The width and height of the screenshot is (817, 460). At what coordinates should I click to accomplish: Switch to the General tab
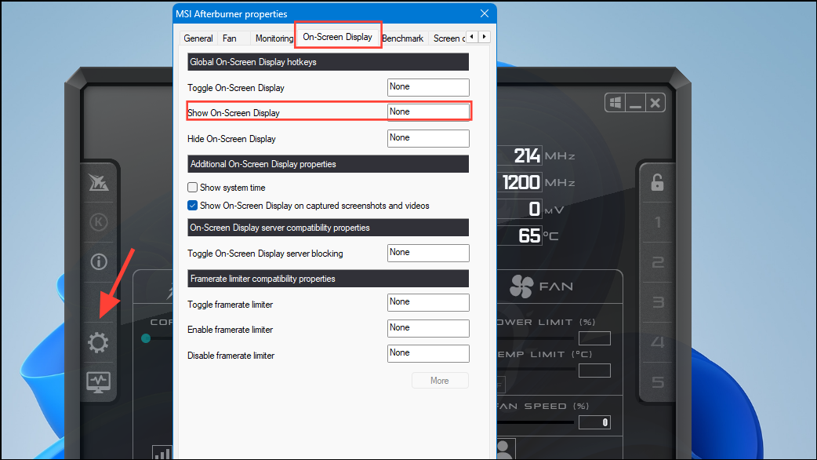click(x=198, y=38)
